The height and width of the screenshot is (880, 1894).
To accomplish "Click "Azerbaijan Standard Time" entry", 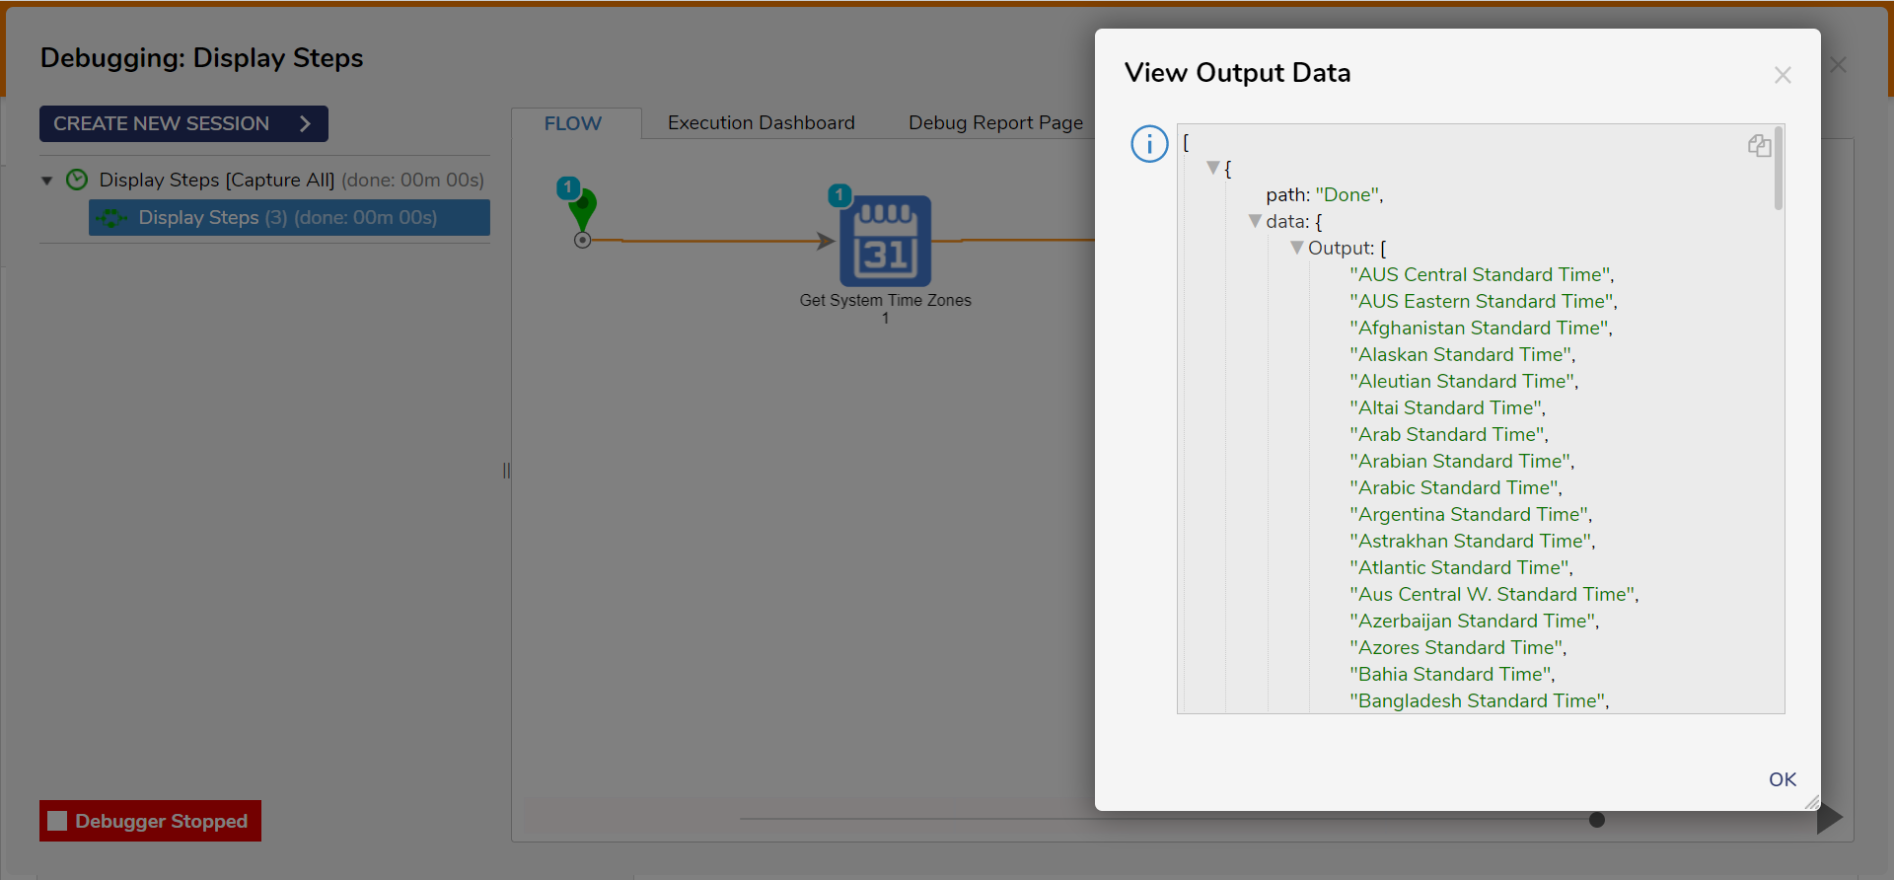I will pyautogui.click(x=1475, y=621).
